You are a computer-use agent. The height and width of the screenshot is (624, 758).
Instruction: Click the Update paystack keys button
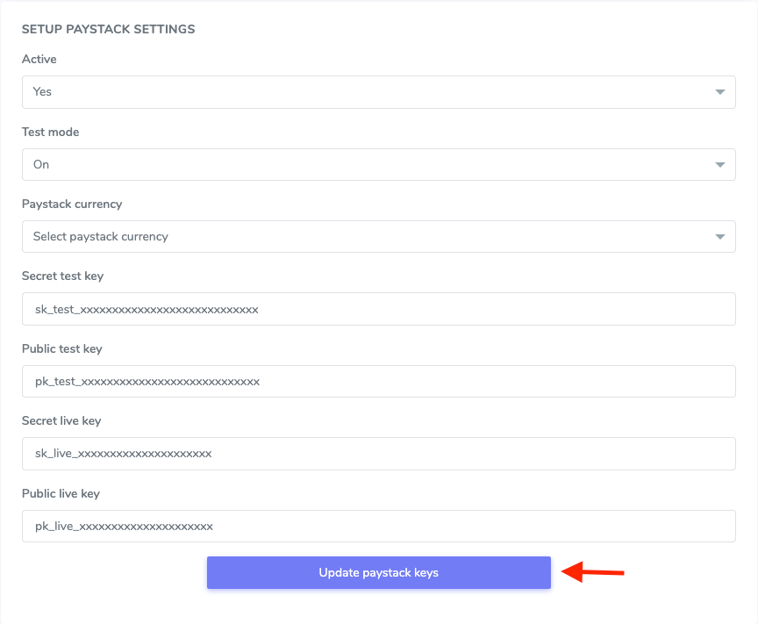click(379, 572)
